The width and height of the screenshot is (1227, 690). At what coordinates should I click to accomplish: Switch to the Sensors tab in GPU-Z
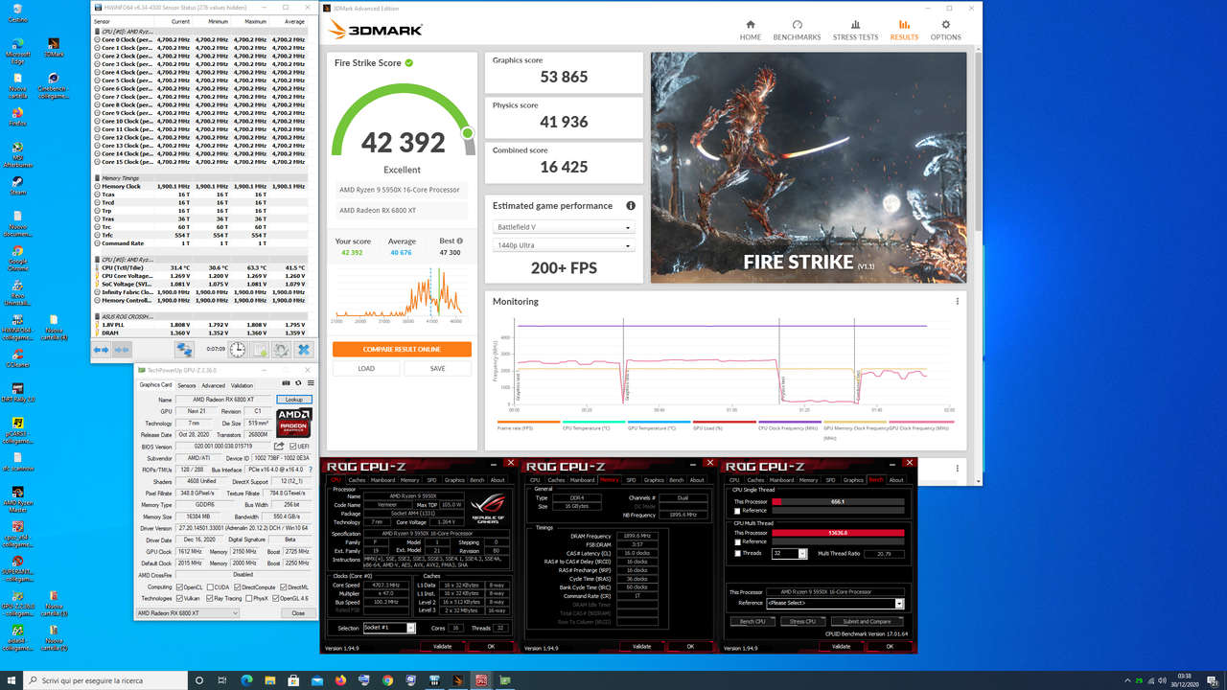pyautogui.click(x=187, y=385)
